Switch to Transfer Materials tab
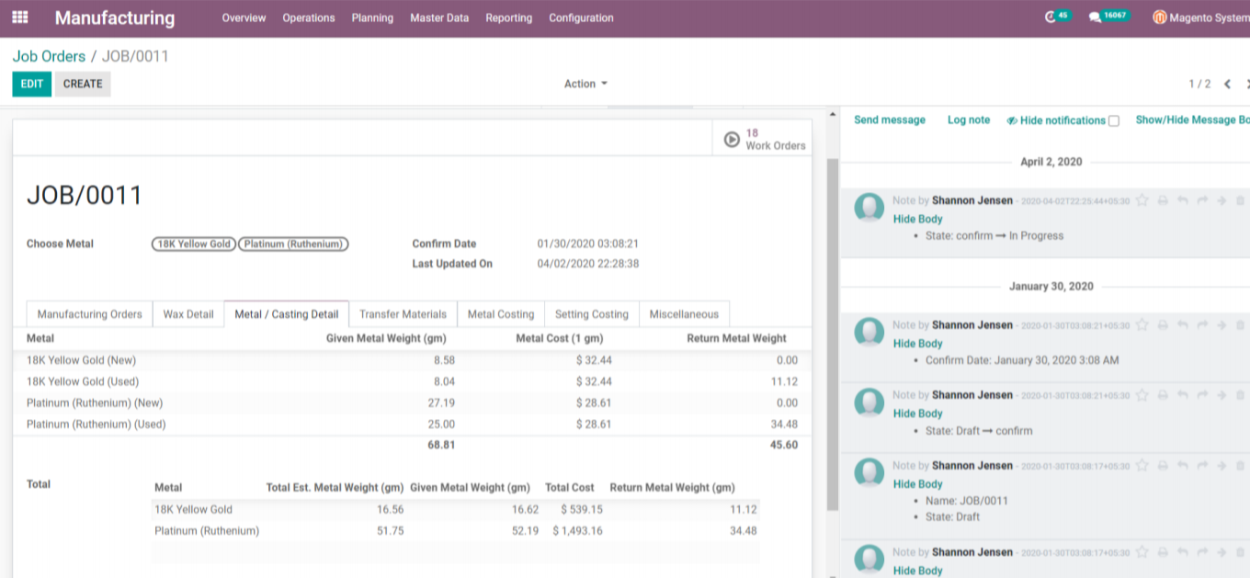Viewport: 1250px width, 578px height. click(x=403, y=314)
